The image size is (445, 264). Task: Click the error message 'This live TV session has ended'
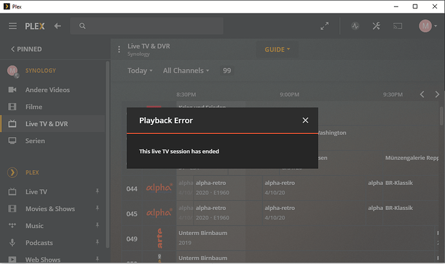click(179, 151)
